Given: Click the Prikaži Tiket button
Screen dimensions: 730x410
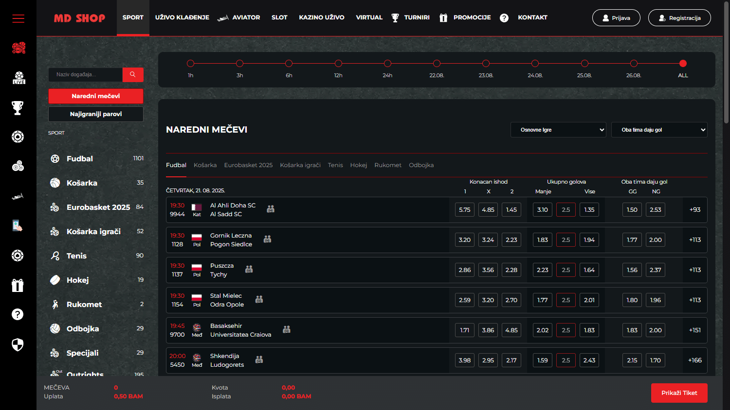Looking at the screenshot, I should (679, 393).
